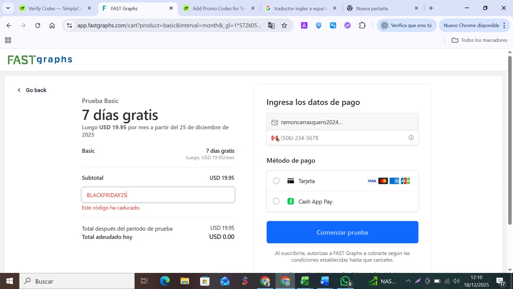This screenshot has height=289, width=513.
Task: Click Verifica que eres tú profile button
Action: pyautogui.click(x=407, y=25)
